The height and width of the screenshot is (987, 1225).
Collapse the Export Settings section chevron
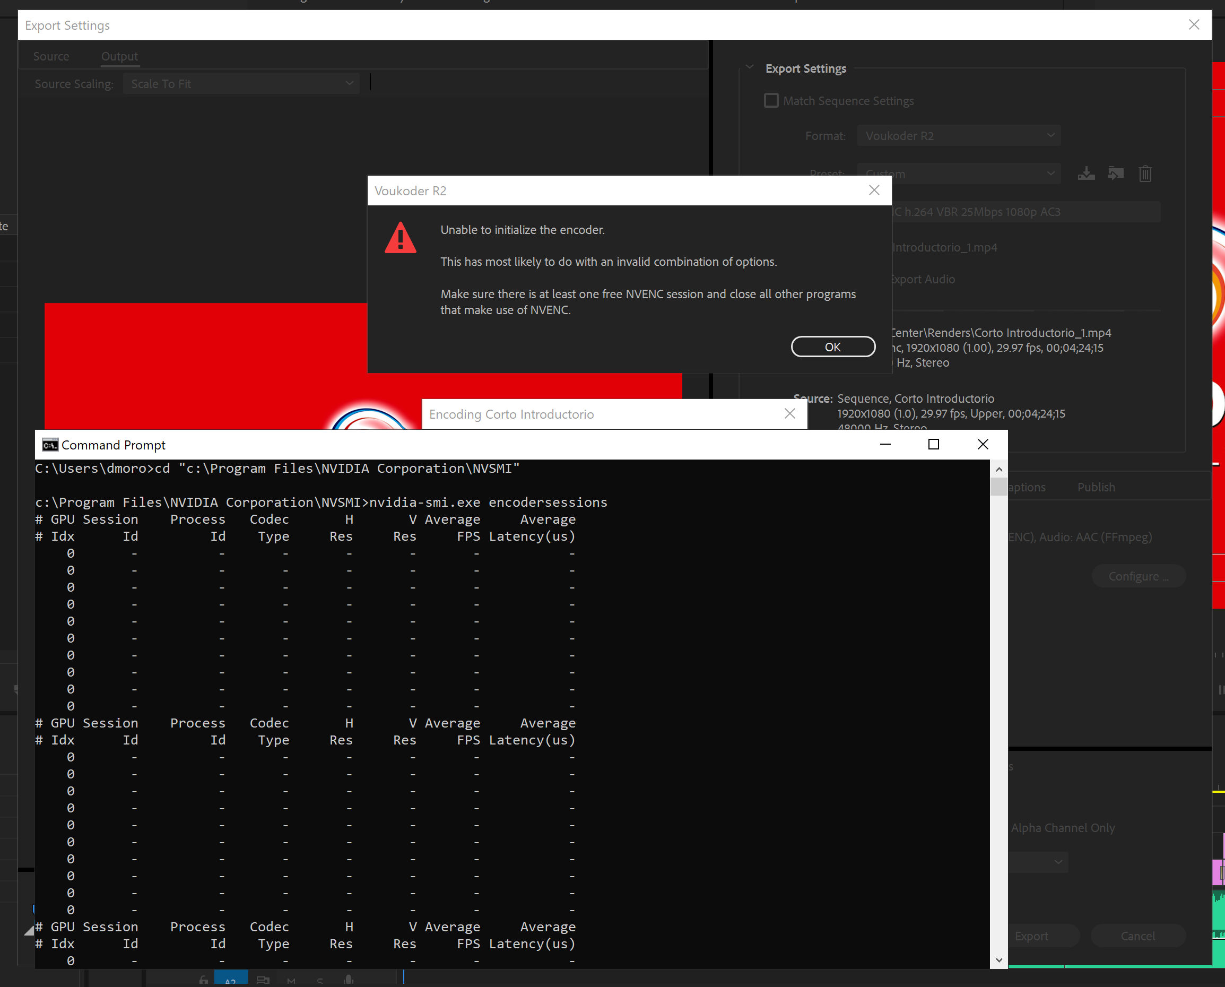click(750, 68)
